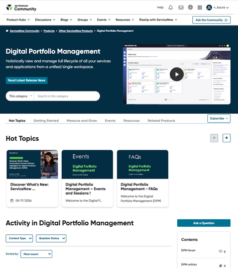Open the messages envelope icon
The height and width of the screenshot is (268, 238).
[x=181, y=8]
